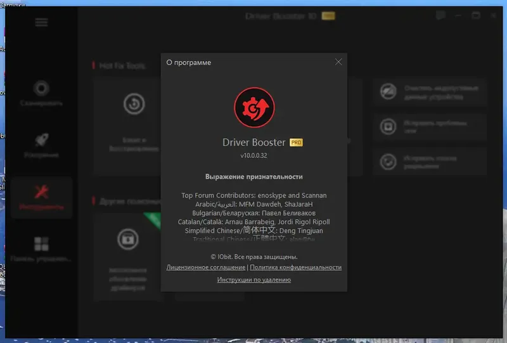Image resolution: width=507 pixels, height=343 pixels.
Task: Click the PRO badge beside Driver Booster
Action: point(296,143)
